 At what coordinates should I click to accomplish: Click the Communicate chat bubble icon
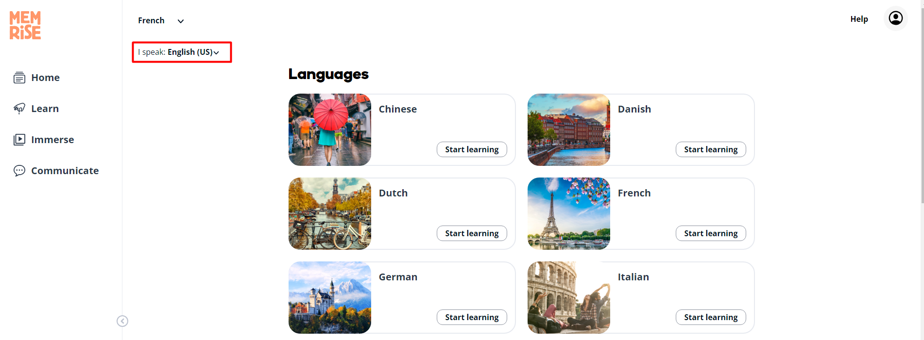pyautogui.click(x=19, y=171)
